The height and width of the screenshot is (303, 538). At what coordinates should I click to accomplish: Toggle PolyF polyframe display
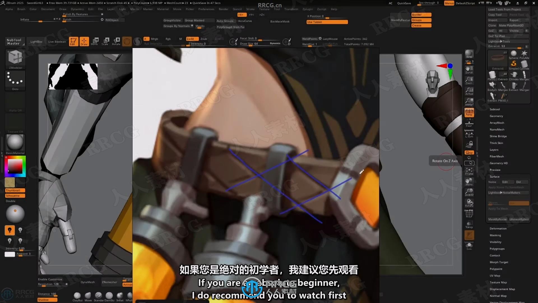[x=469, y=214]
